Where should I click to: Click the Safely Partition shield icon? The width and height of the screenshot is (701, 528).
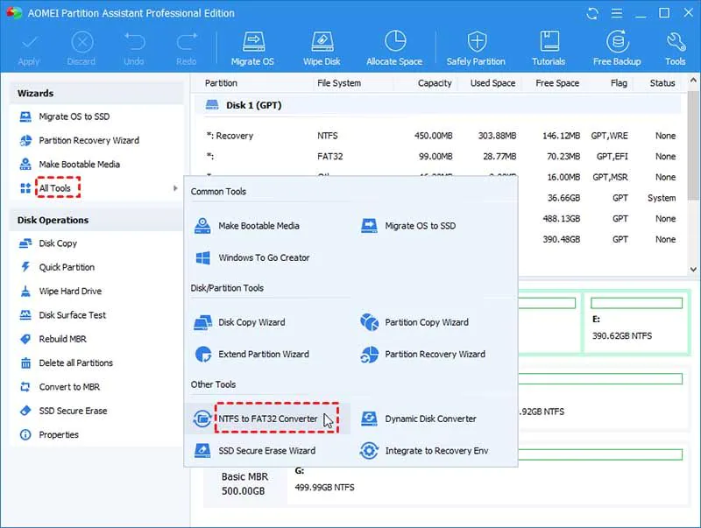tap(476, 47)
